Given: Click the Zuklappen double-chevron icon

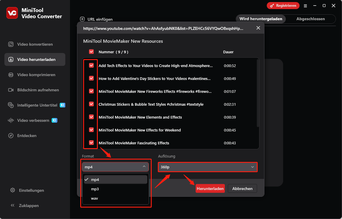Looking at the screenshot, I should point(13,205).
